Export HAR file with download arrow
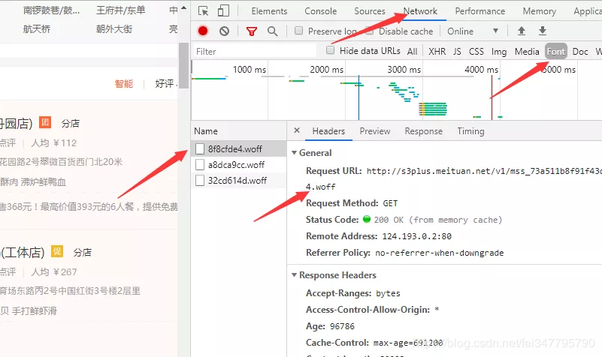The image size is (602, 357). (x=543, y=31)
